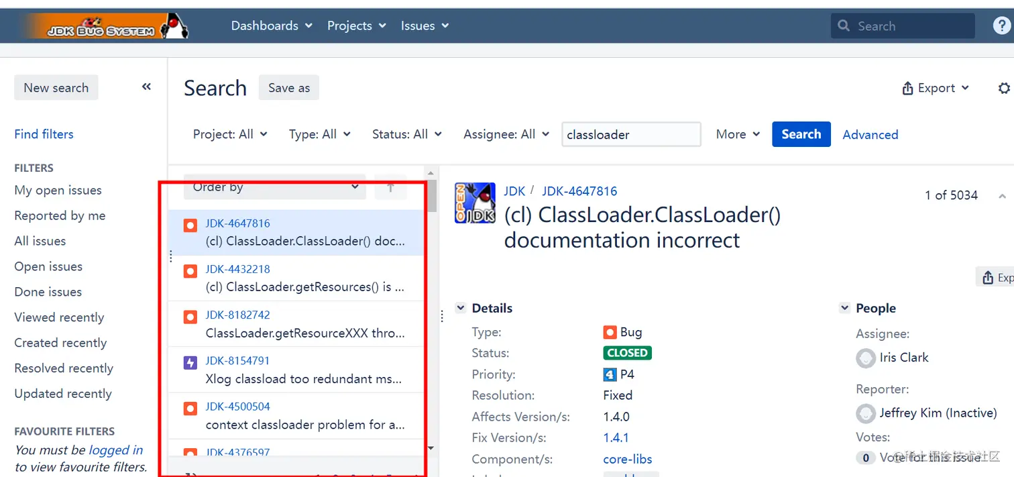
Task: Click the splitter handle beside issue list
Action: click(x=442, y=316)
